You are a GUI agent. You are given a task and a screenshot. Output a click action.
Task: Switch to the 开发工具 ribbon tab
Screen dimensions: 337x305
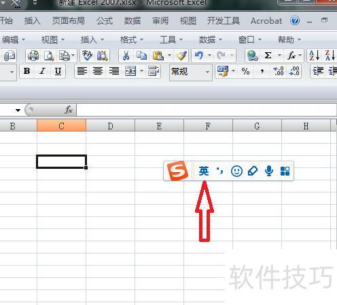[x=224, y=21]
